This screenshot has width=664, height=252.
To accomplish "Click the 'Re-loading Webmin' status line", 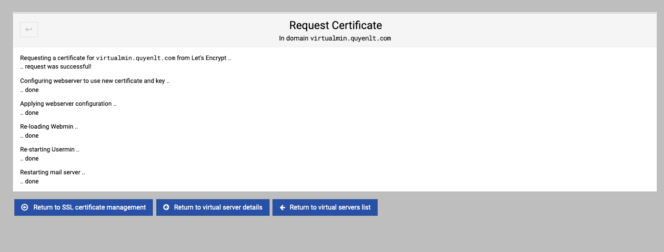I will [49, 127].
